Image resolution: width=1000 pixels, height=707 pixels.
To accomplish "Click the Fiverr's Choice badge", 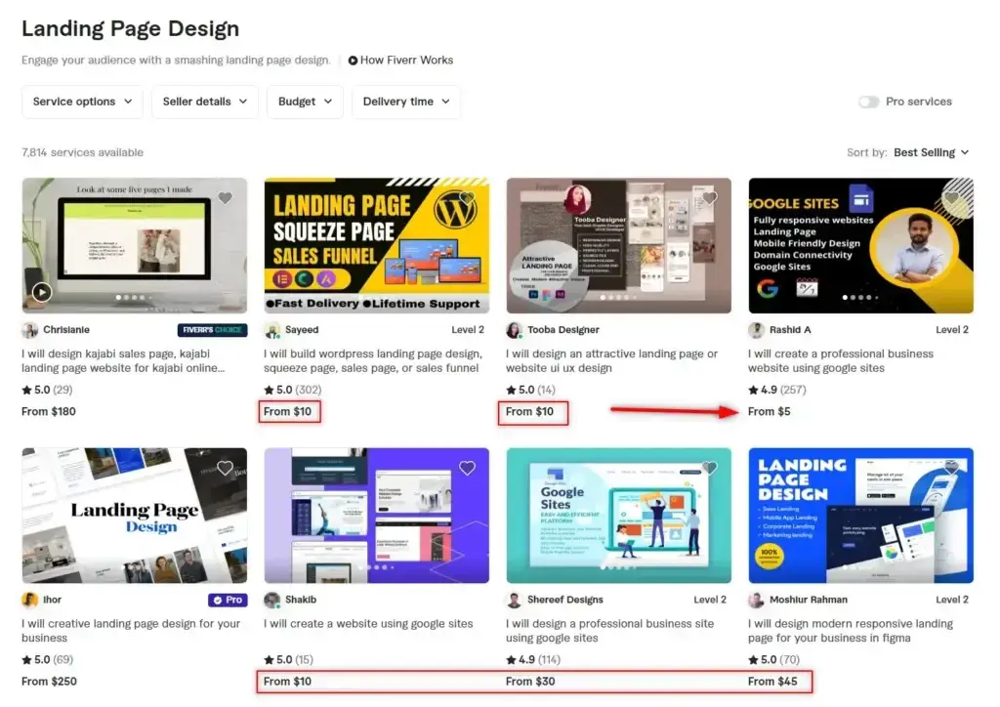I will [213, 330].
